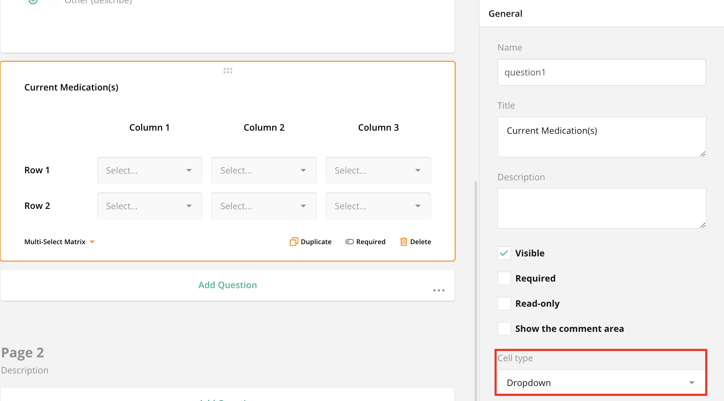Click the Title textarea resize grip
The width and height of the screenshot is (724, 401).
pyautogui.click(x=703, y=154)
